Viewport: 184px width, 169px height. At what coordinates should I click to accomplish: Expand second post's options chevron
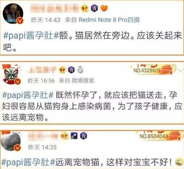click(x=181, y=70)
